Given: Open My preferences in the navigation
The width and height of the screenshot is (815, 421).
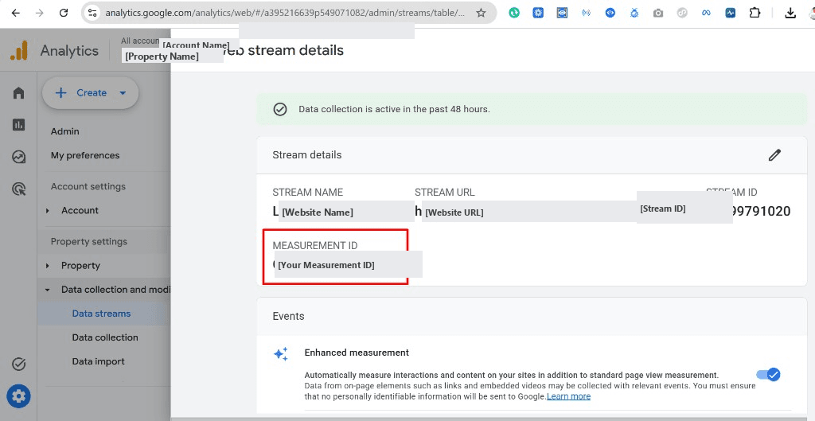Looking at the screenshot, I should pyautogui.click(x=85, y=155).
